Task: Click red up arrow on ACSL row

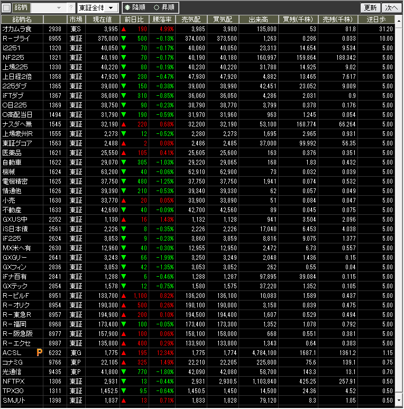Action: point(124,353)
